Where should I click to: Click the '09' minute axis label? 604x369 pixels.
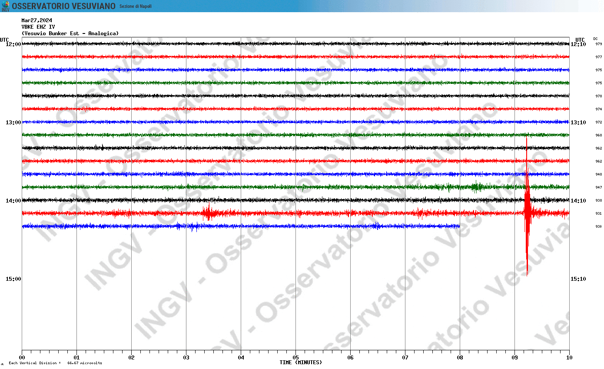pos(514,358)
